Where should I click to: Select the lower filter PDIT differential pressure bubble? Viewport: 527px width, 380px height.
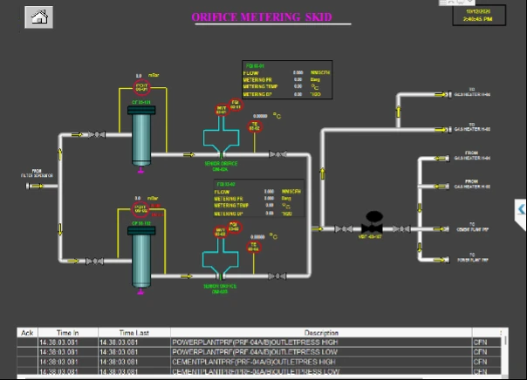pos(140,209)
